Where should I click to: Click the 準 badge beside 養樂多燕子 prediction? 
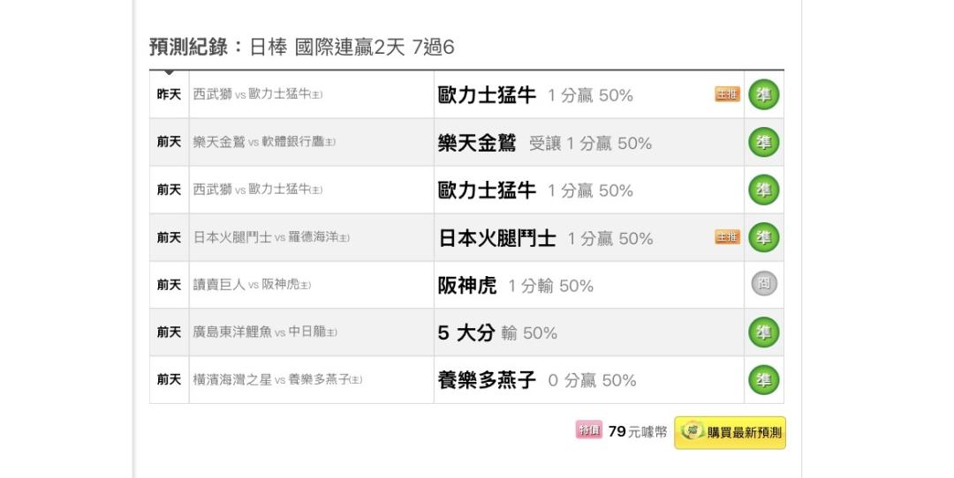(x=763, y=380)
